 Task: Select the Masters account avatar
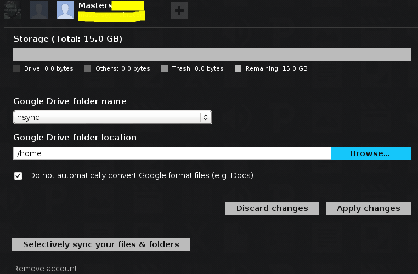[x=65, y=10]
